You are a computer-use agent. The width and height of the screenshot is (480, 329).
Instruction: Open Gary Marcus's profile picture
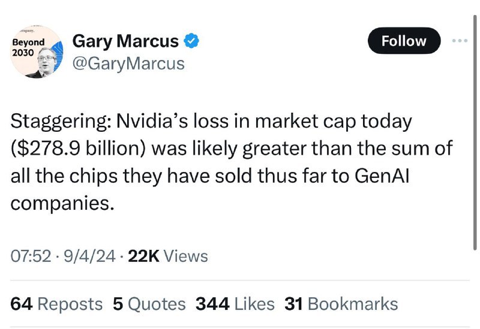37,52
